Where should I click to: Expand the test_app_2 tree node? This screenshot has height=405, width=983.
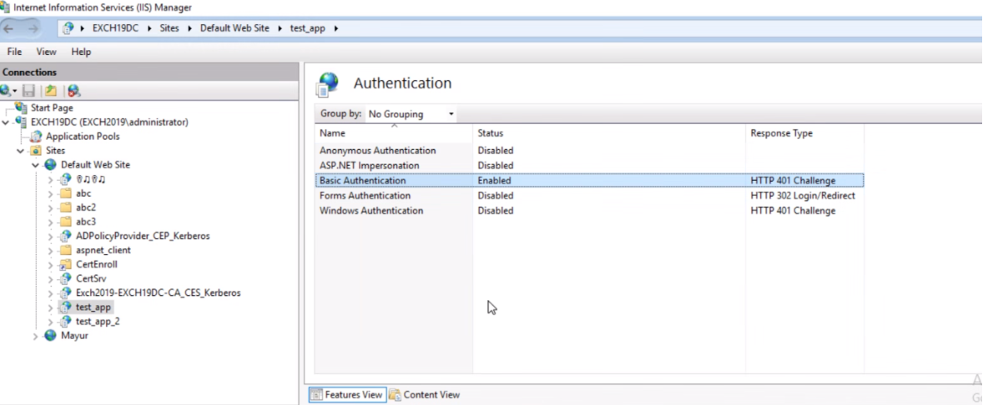[x=51, y=322]
